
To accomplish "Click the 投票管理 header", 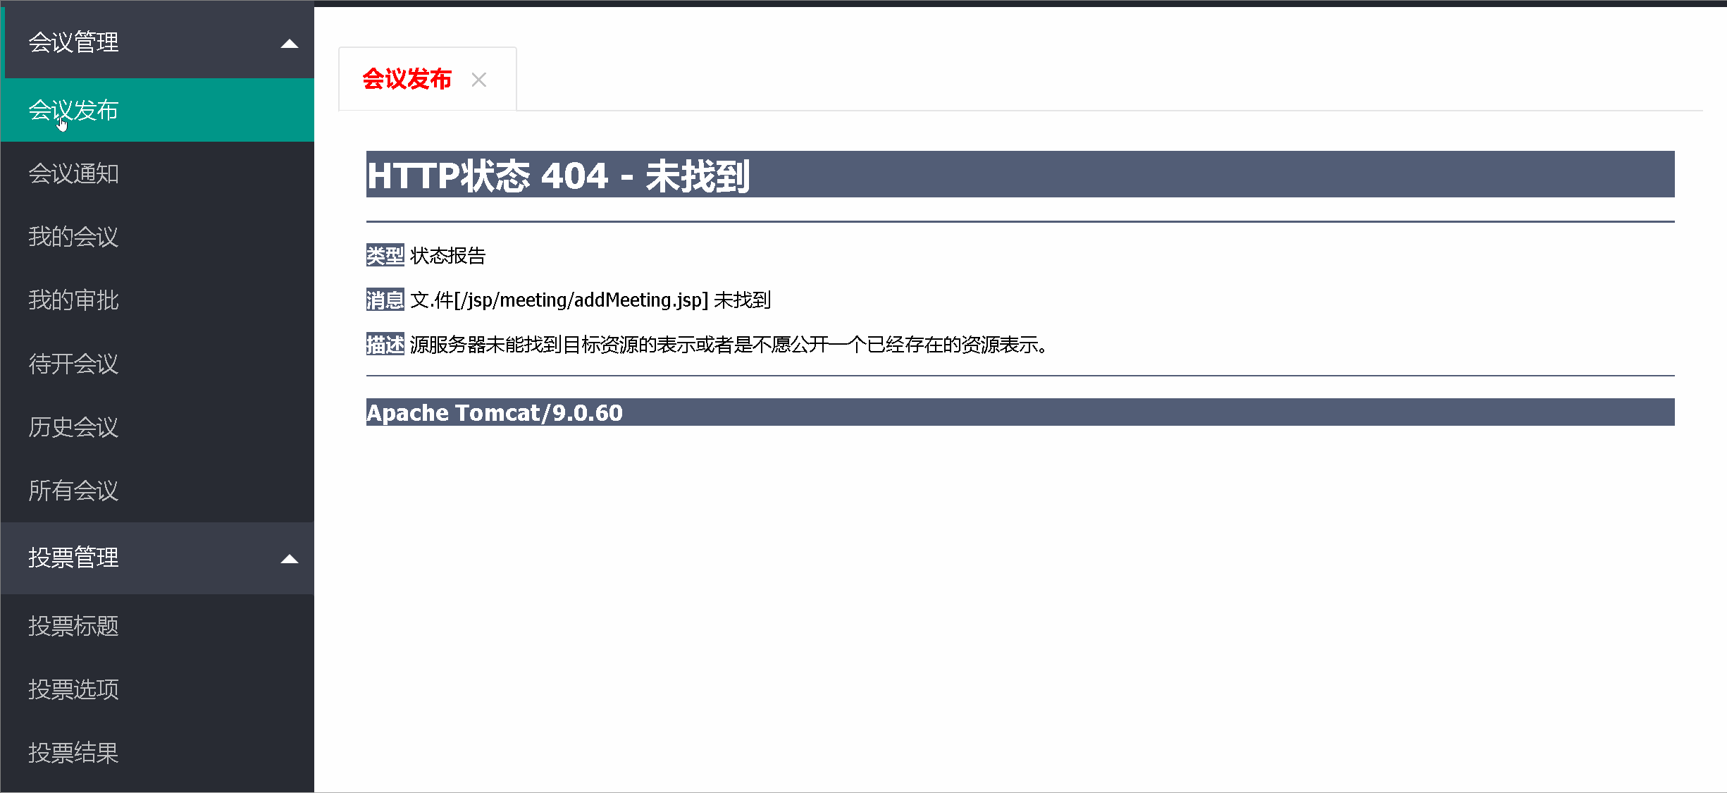I will (x=73, y=558).
